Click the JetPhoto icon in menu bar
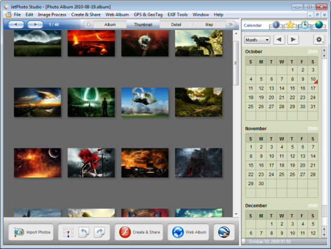The image size is (331, 249). [8, 14]
